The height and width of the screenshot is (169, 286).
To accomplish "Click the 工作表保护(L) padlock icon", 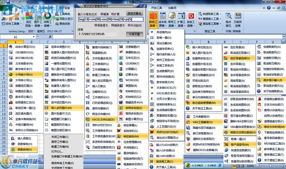I will pyautogui.click(x=88, y=64).
